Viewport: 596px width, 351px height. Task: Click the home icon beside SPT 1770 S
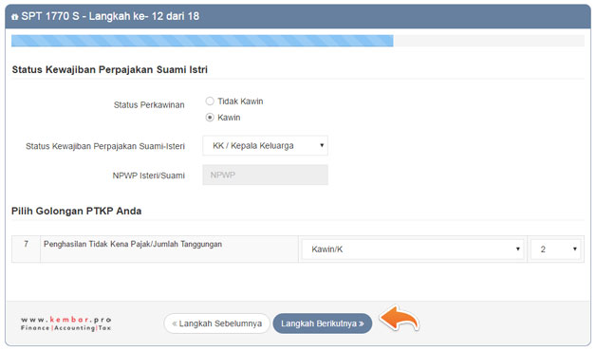pos(15,16)
